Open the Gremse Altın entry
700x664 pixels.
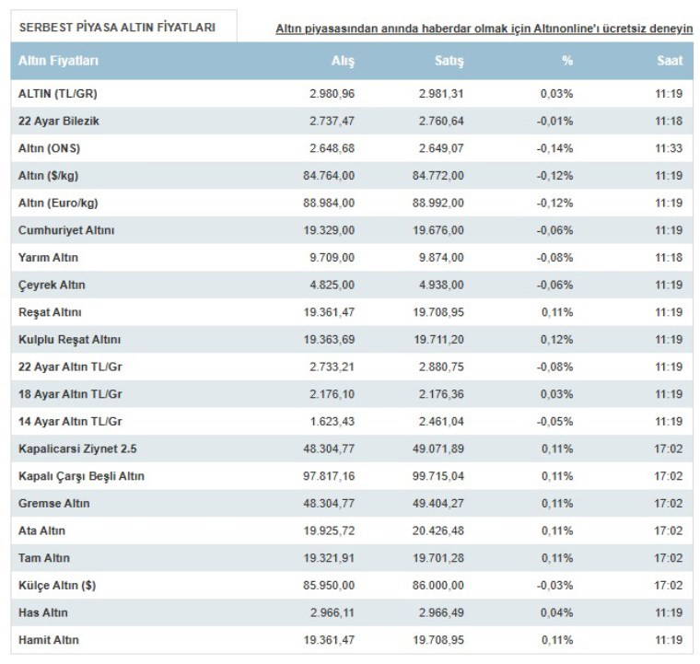pyautogui.click(x=54, y=504)
